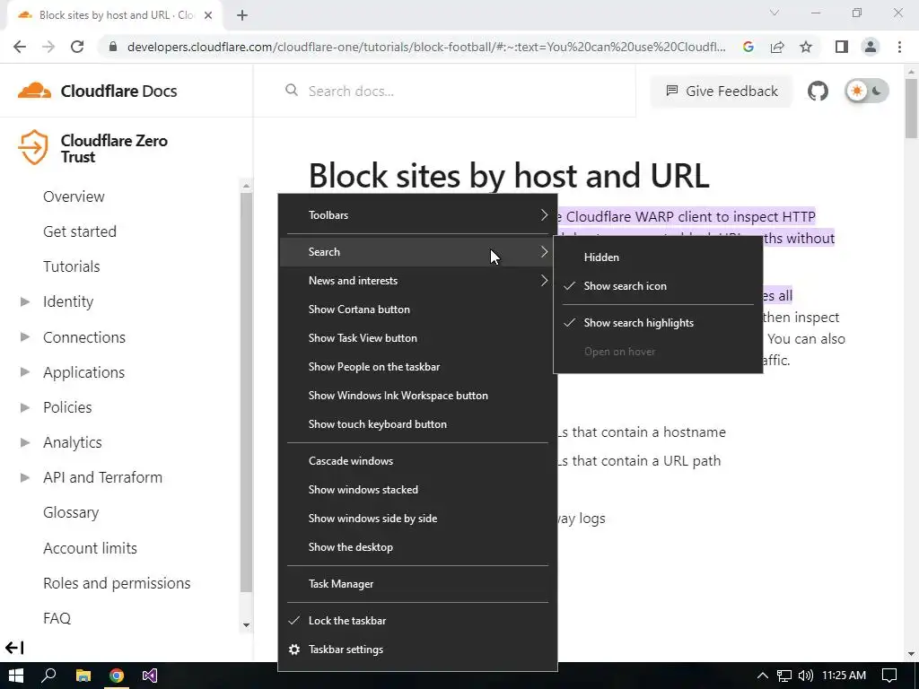Toggle the light/dark theme switch
The width and height of the screenshot is (919, 689).
(x=867, y=91)
